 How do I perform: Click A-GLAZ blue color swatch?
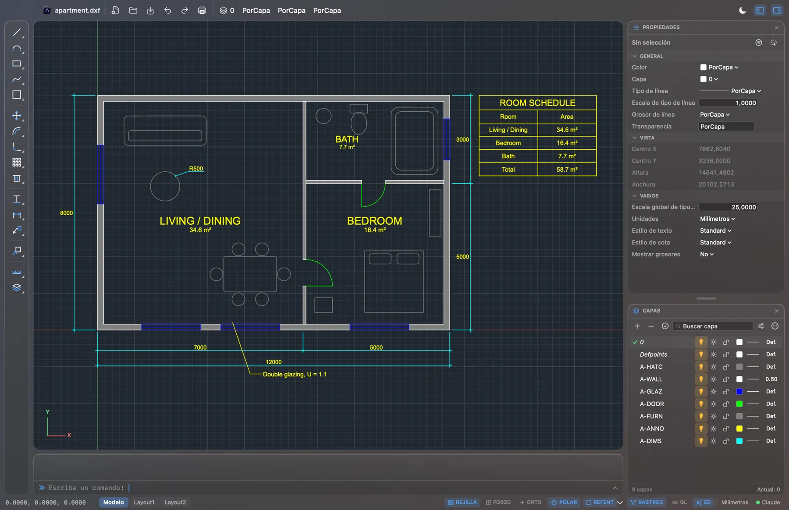(739, 392)
